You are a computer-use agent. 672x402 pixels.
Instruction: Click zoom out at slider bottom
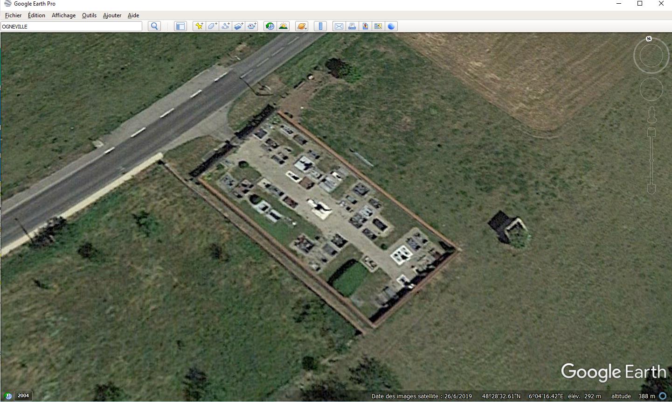click(x=651, y=189)
